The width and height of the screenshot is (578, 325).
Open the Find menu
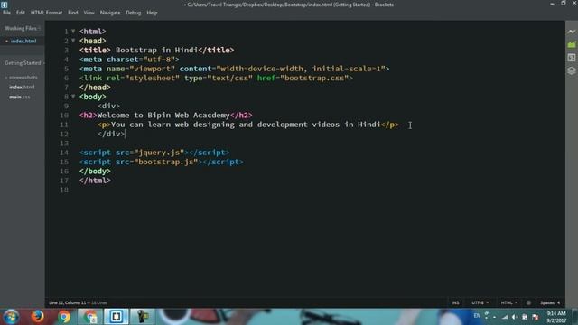click(72, 13)
